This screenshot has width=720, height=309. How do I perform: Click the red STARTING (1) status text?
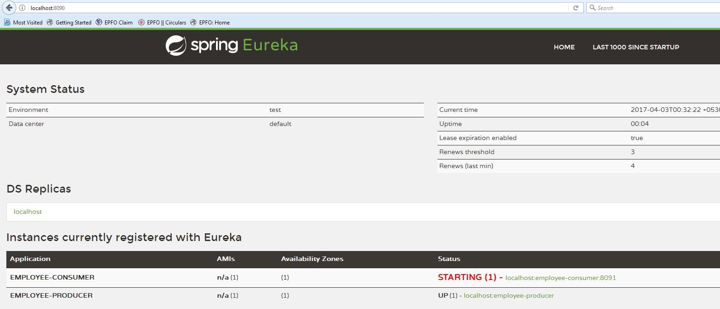[x=467, y=277]
